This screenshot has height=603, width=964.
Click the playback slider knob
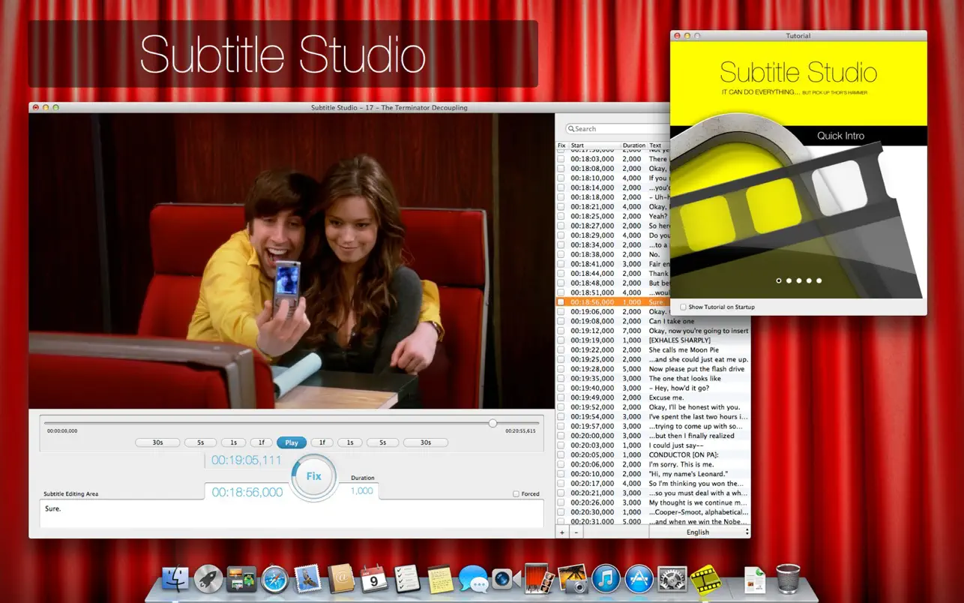492,423
